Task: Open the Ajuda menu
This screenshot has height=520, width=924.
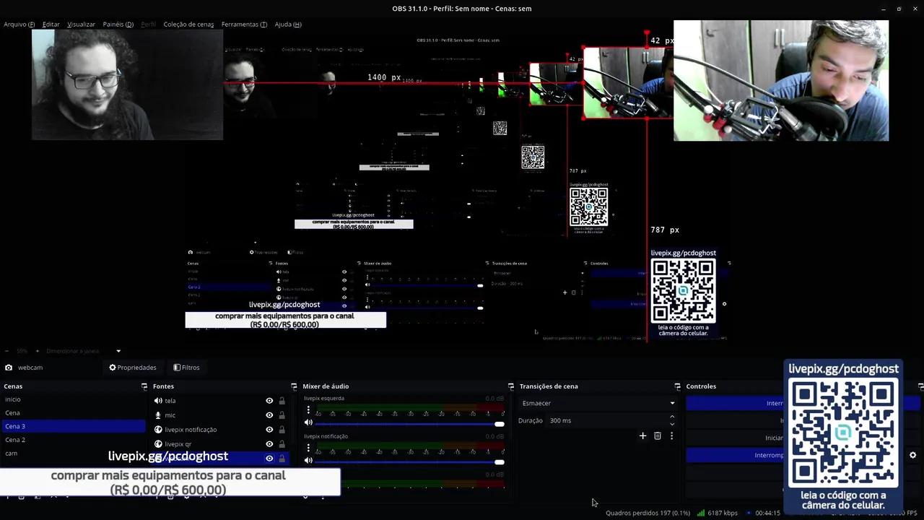Action: click(288, 24)
